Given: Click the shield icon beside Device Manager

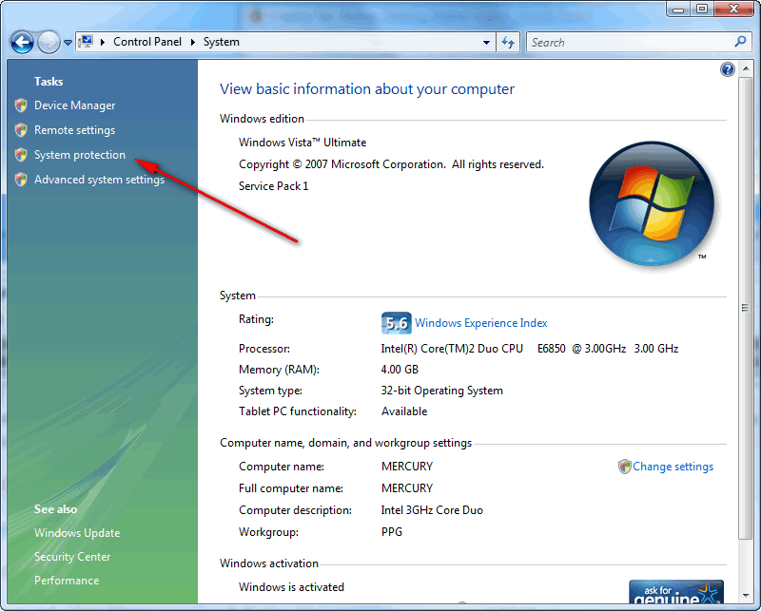Looking at the screenshot, I should point(21,105).
